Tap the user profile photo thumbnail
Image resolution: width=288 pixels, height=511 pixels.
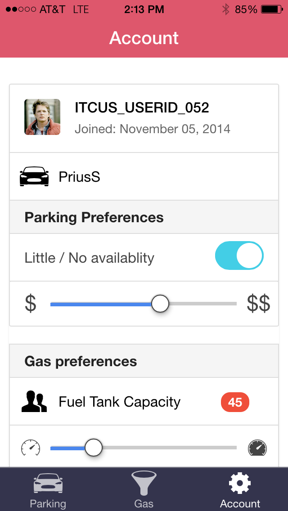point(42,117)
